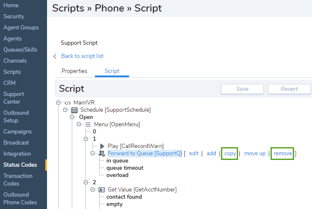
Task: Click the OpenMenu list icon
Action: point(88,125)
